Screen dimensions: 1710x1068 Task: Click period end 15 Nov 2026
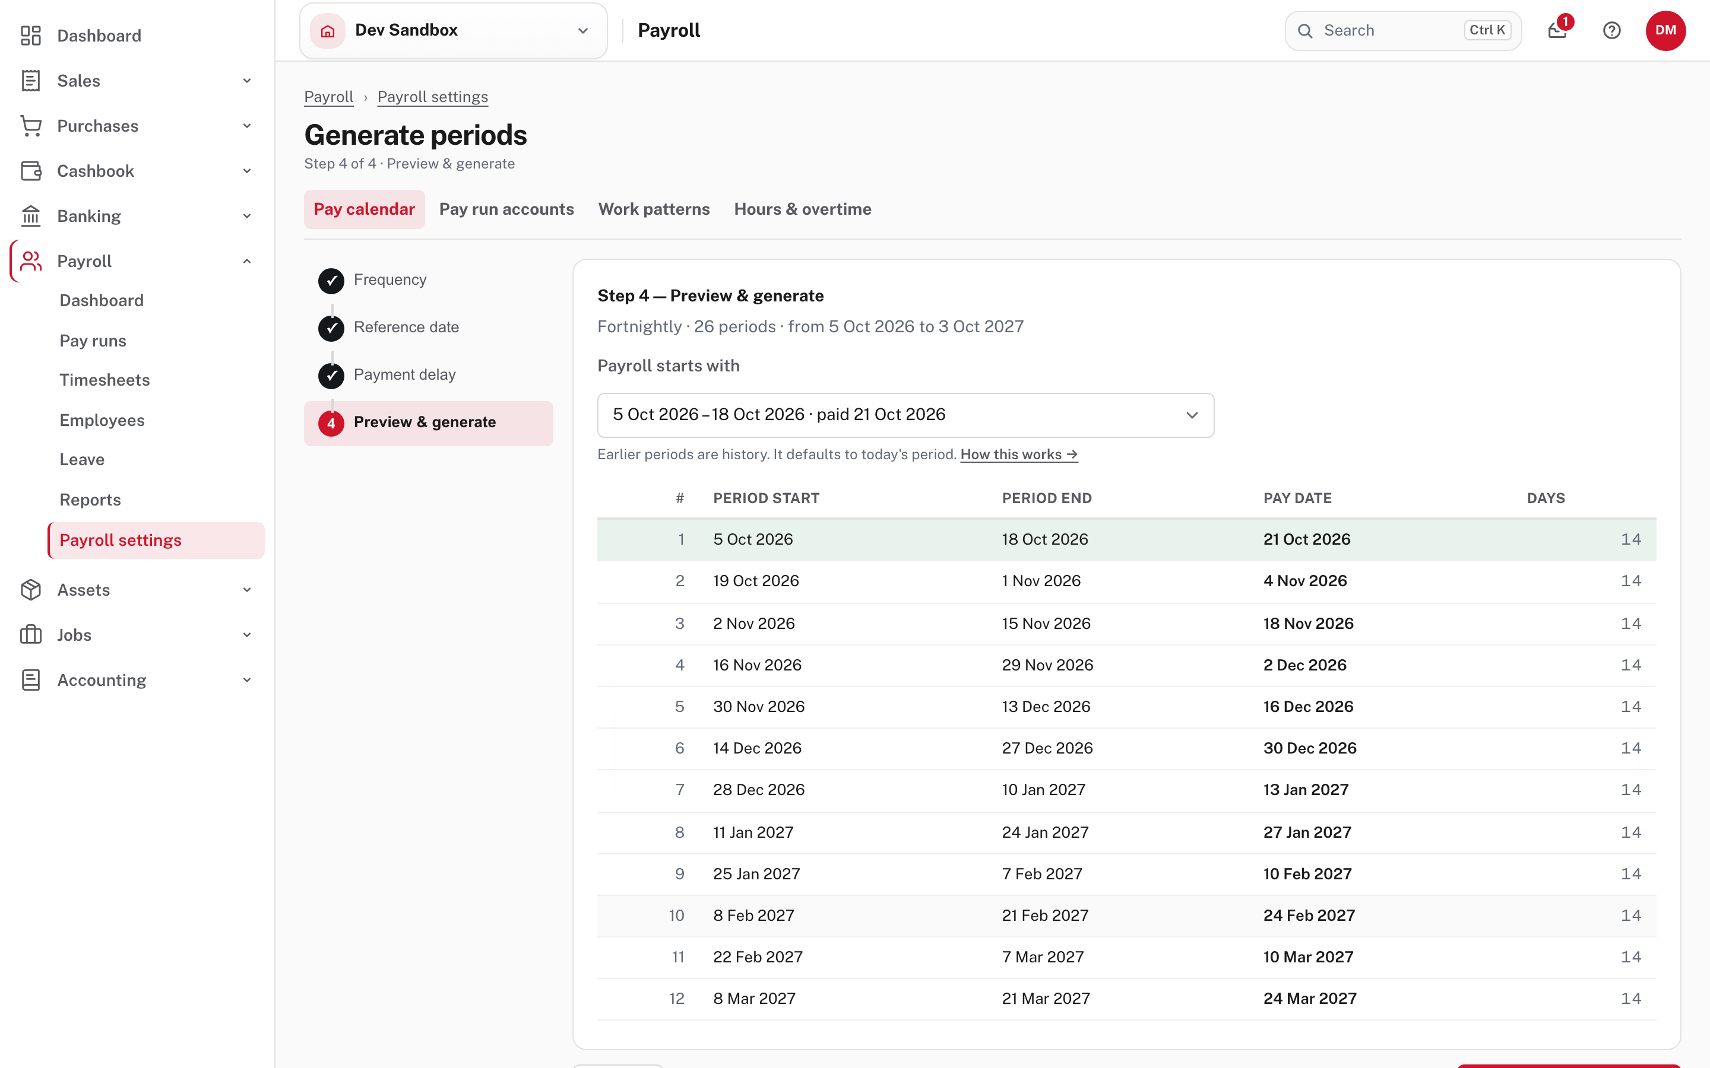coord(1046,624)
